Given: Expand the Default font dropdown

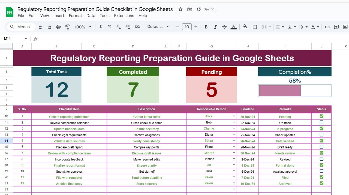Looking at the screenshot, I should tap(158, 27).
